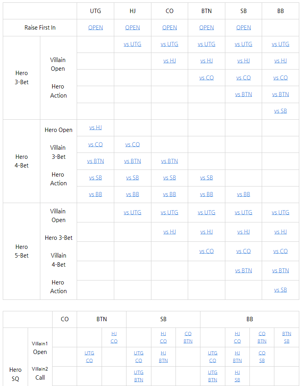Screen dimensions: 304x386
Task: Open squeeze BTN vs HJ CO link
Action: pyautogui.click(x=114, y=337)
